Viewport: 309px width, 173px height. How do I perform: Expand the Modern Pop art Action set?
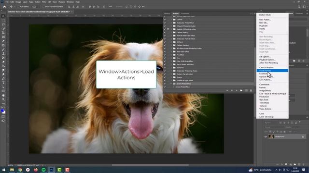171,74
